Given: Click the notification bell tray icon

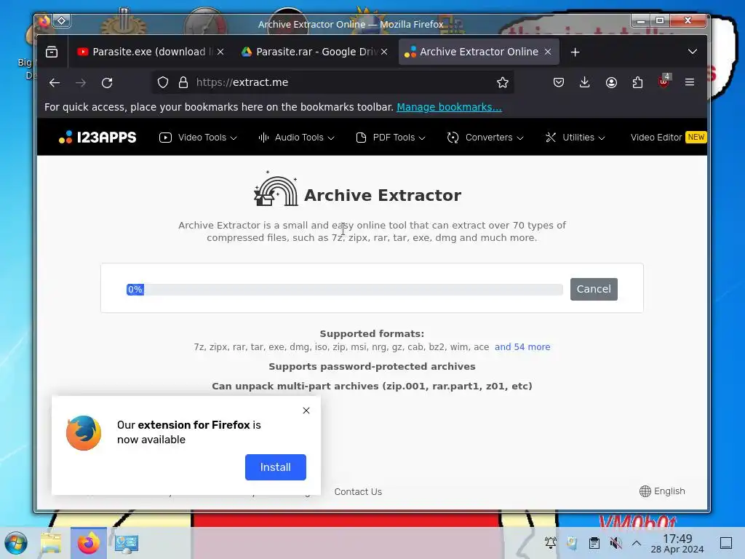Looking at the screenshot, I should 550,543.
